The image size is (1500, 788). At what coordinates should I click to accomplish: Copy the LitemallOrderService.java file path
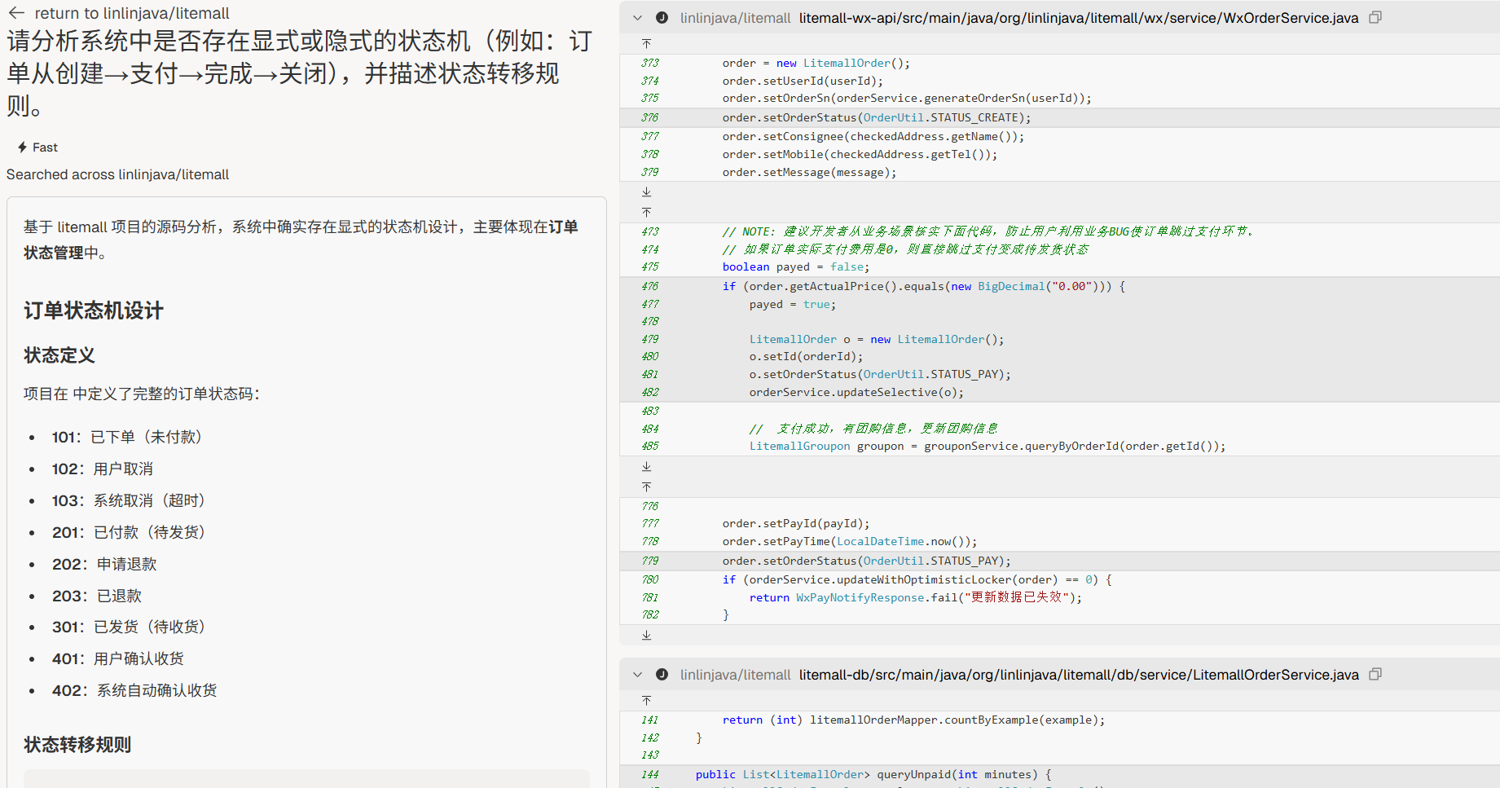click(x=1375, y=674)
